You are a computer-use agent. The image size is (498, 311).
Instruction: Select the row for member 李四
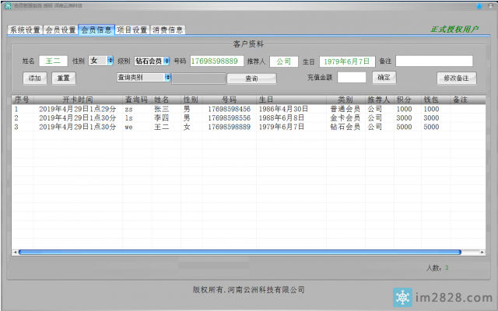(161, 118)
